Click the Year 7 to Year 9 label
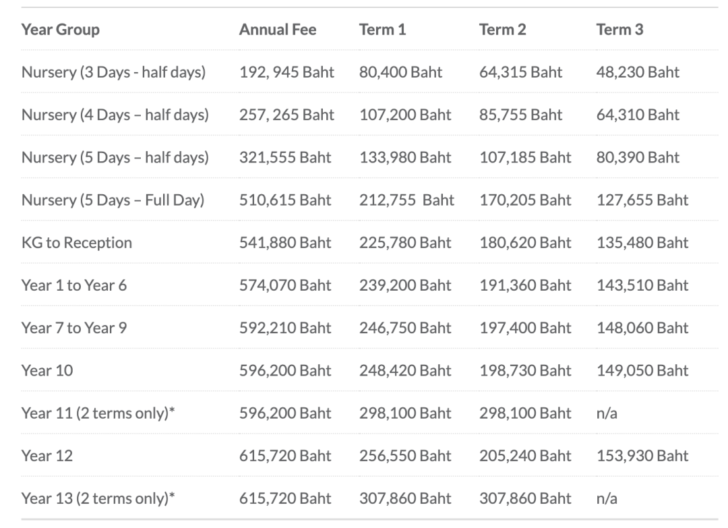 point(74,328)
